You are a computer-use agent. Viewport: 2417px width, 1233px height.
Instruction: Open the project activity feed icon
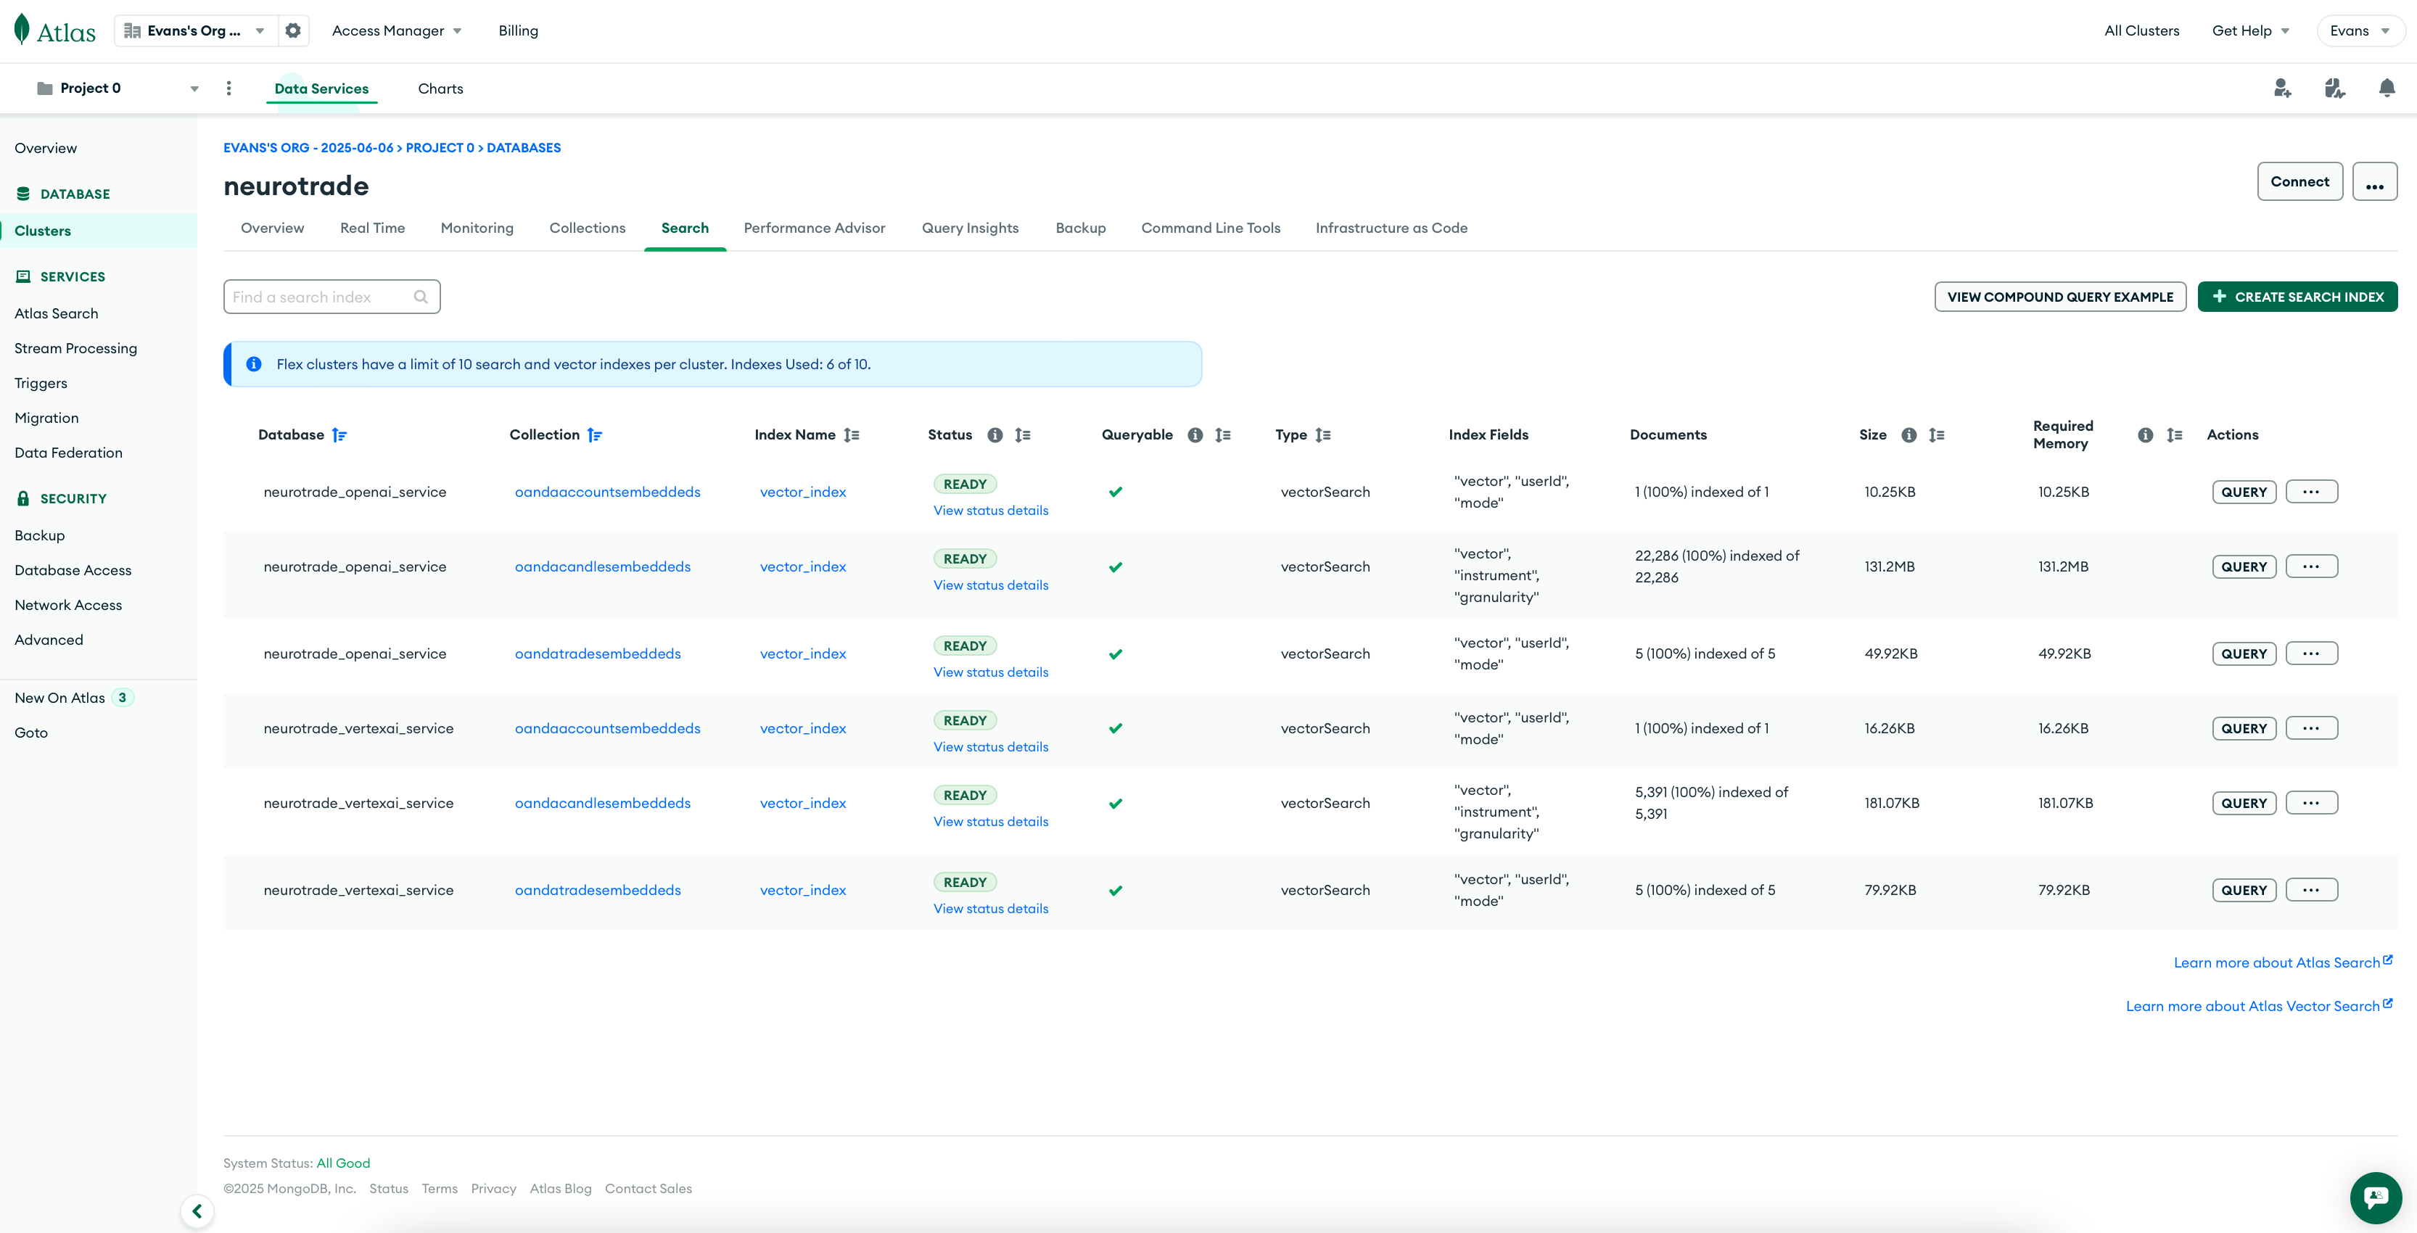2334,88
